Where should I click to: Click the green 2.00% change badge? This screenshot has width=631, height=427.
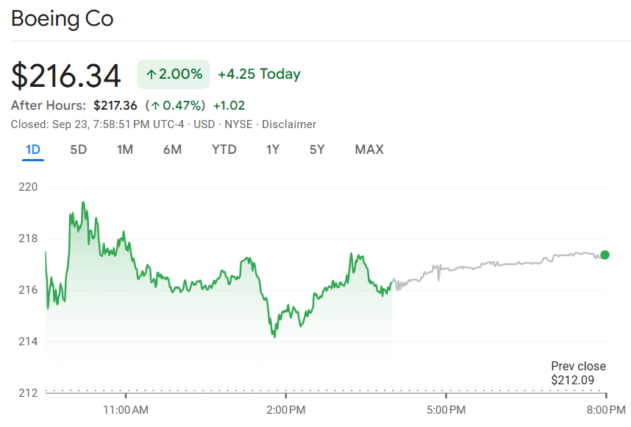pos(174,74)
